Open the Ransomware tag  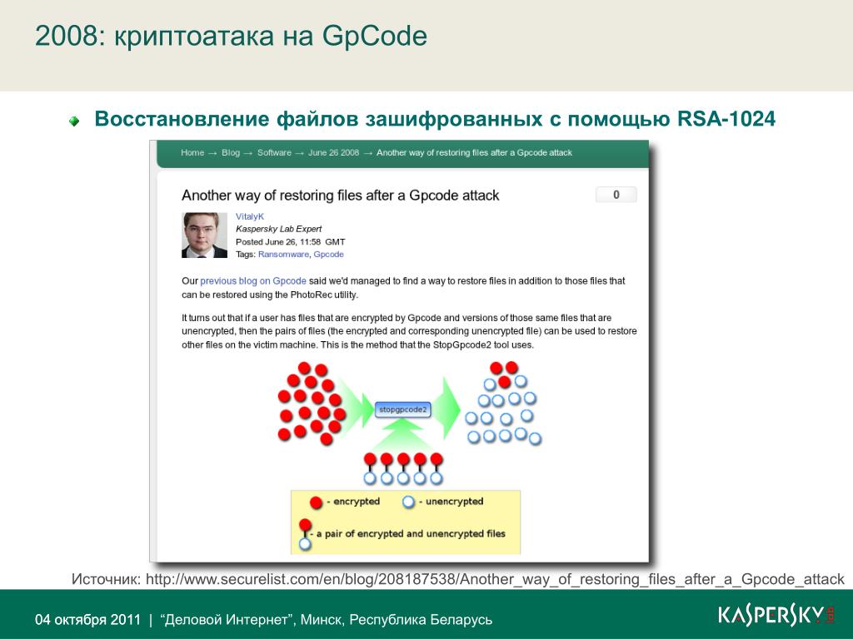[283, 255]
